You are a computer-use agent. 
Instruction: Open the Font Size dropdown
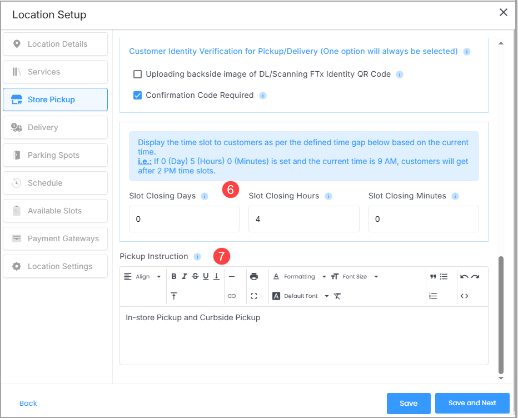[355, 277]
